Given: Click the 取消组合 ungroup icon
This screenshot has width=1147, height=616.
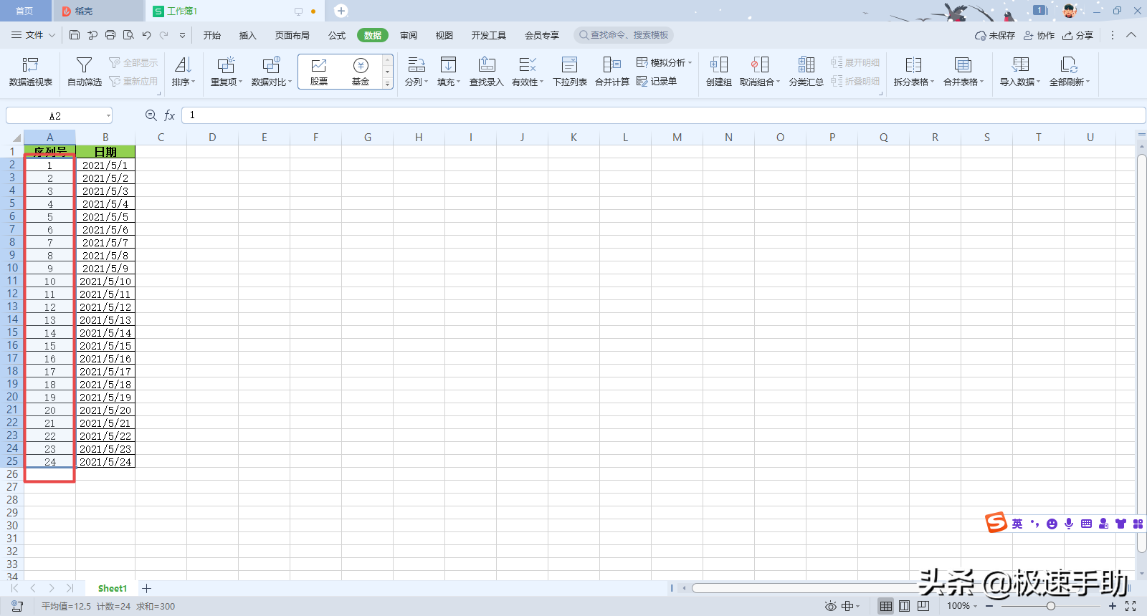Looking at the screenshot, I should (760, 64).
